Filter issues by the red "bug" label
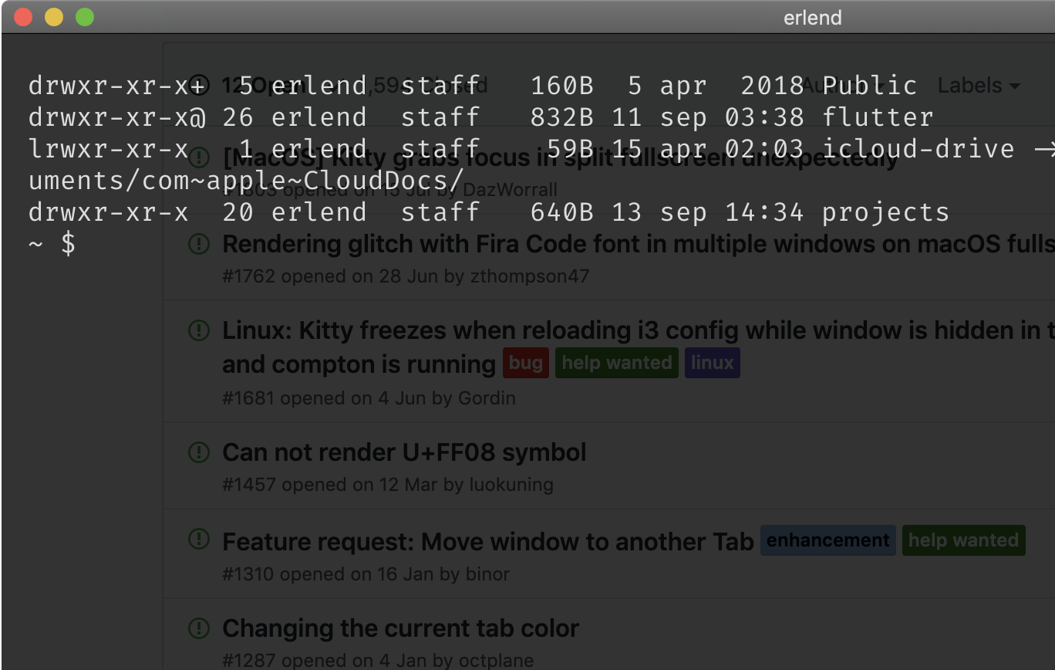The image size is (1055, 670). click(x=525, y=363)
